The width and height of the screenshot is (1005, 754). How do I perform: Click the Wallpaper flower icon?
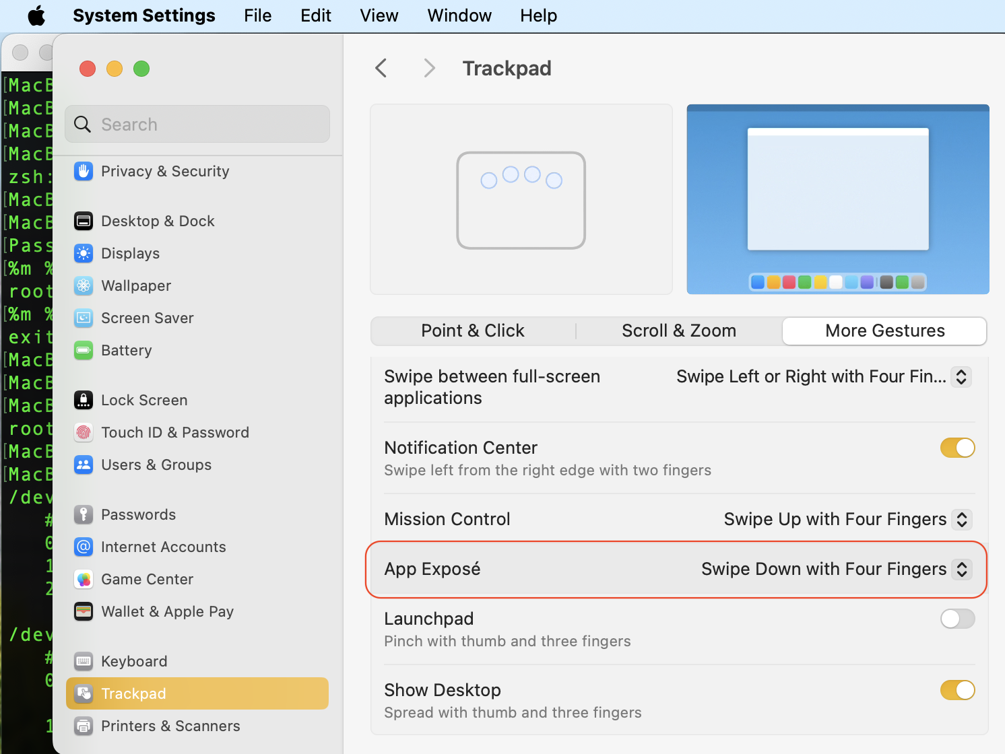[x=84, y=285]
